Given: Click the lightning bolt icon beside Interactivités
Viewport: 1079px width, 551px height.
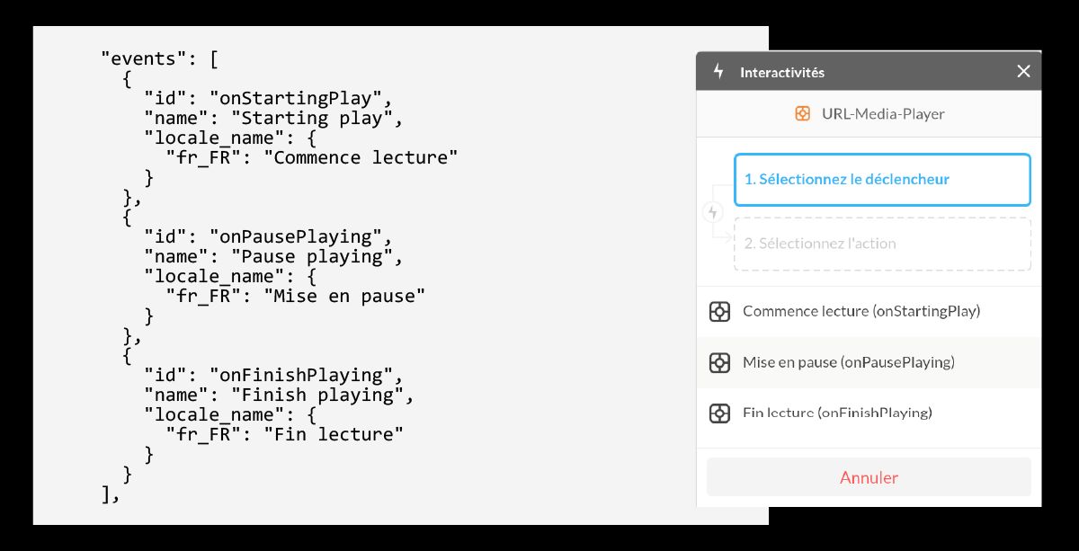Looking at the screenshot, I should (x=718, y=72).
